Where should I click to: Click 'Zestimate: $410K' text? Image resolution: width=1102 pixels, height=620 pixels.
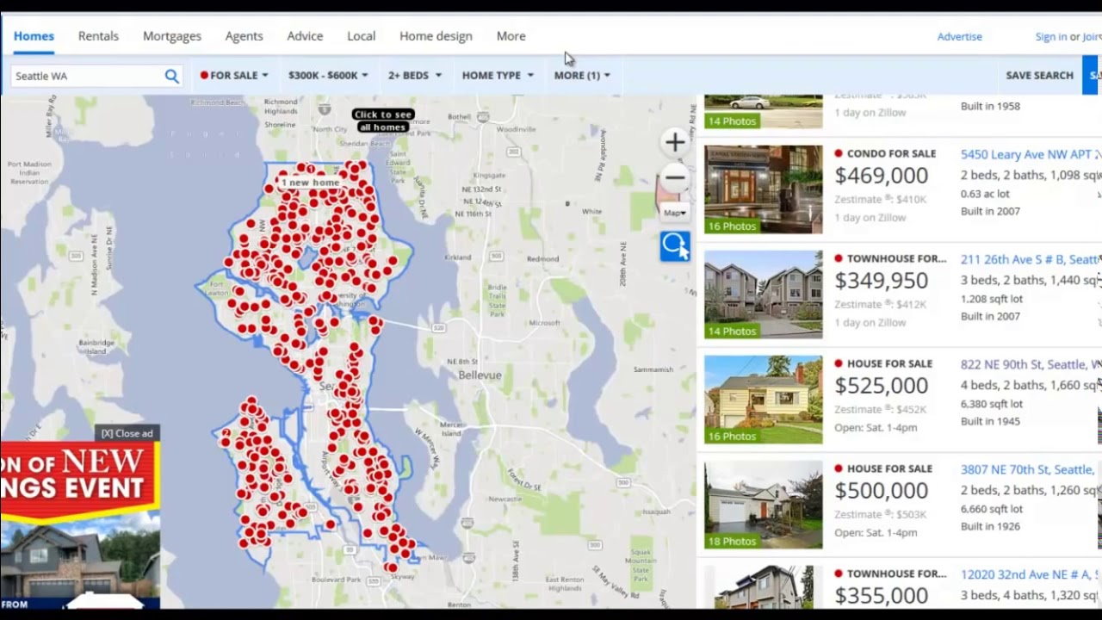coord(880,199)
